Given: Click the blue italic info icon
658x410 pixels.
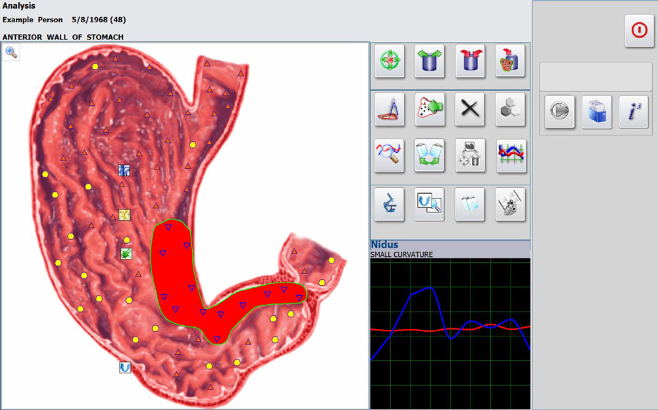Looking at the screenshot, I should point(634,112).
